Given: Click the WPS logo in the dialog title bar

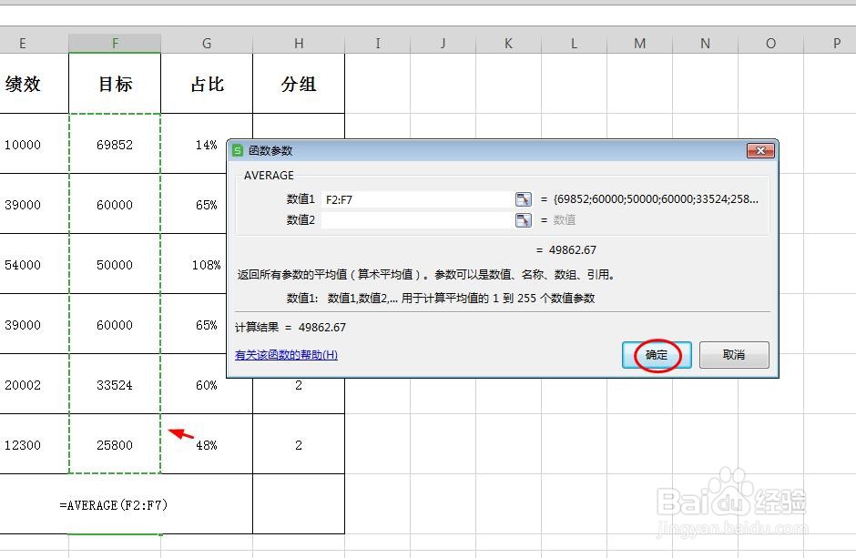Looking at the screenshot, I should click(x=239, y=150).
